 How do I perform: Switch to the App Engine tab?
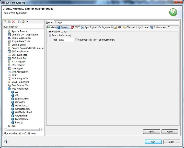click(x=89, y=27)
